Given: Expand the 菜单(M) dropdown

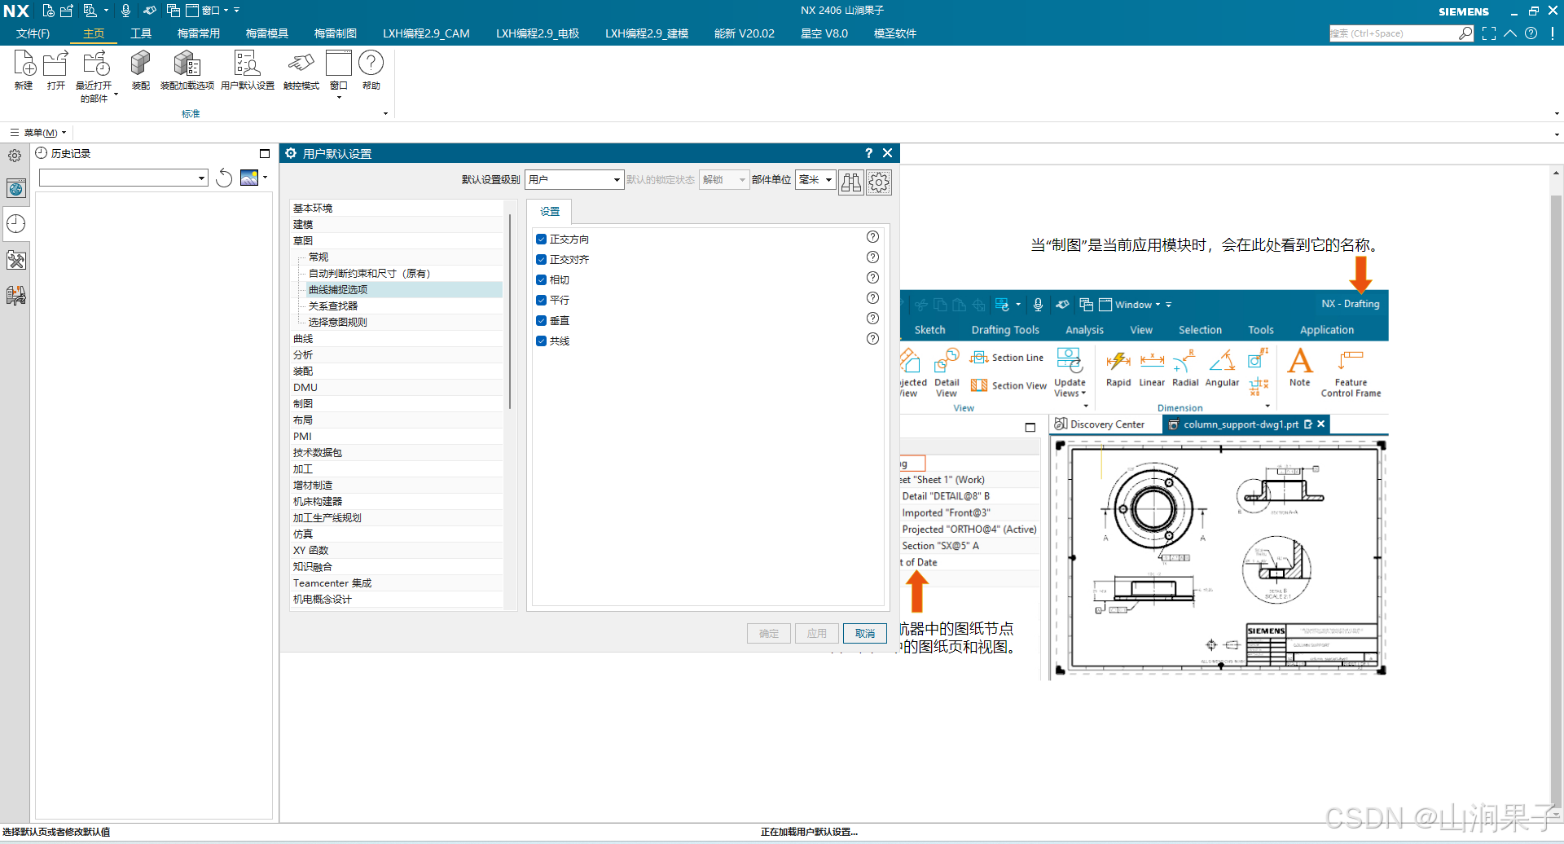Looking at the screenshot, I should 39,133.
